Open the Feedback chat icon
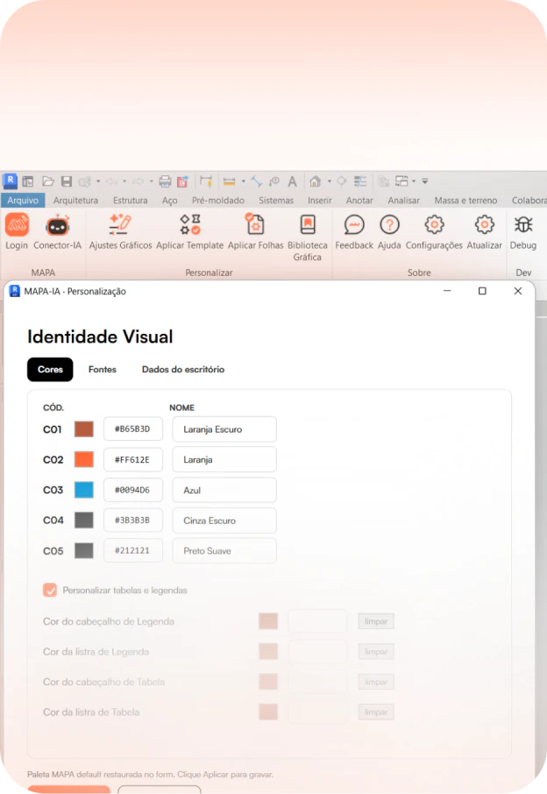Screen dimensions: 547x794 (354, 225)
